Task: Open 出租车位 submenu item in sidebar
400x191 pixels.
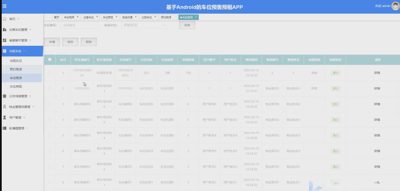Action: pyautogui.click(x=16, y=61)
